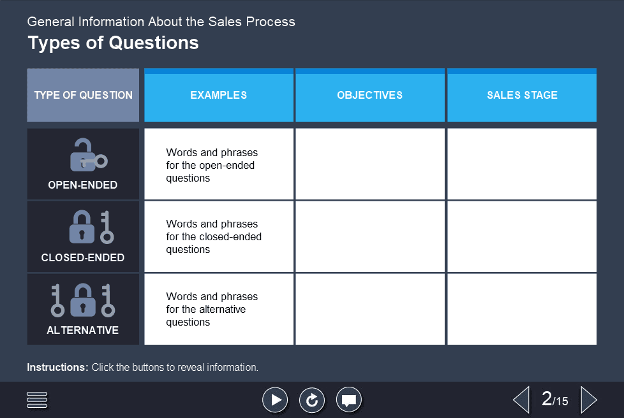Click the Replay icon to restart

pos(312,400)
